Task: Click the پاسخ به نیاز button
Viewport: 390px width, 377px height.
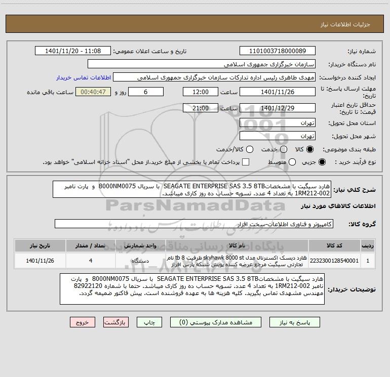Action: click(295, 322)
